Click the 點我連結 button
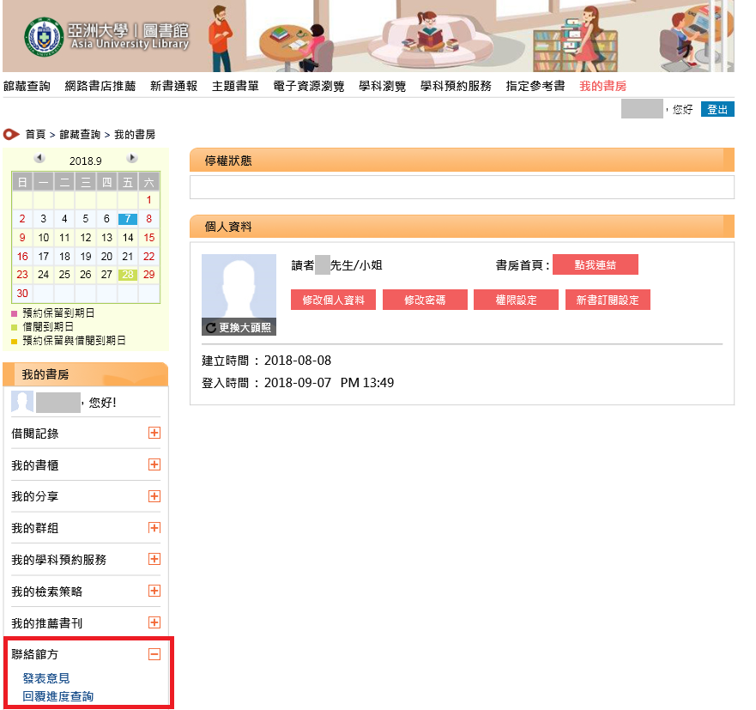 point(596,264)
